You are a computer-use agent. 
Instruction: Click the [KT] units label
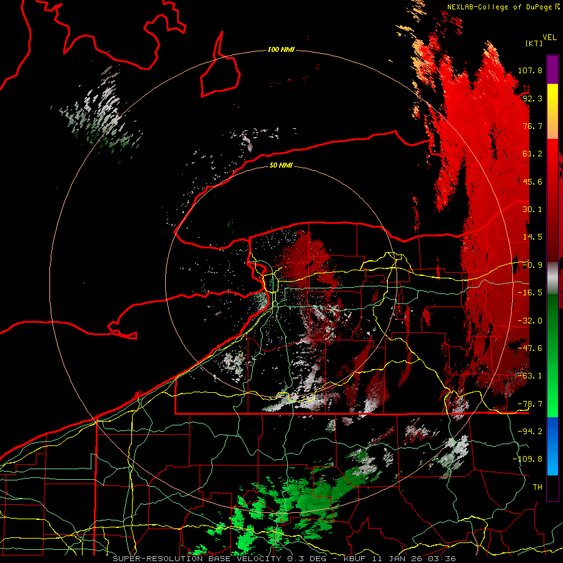(x=534, y=43)
